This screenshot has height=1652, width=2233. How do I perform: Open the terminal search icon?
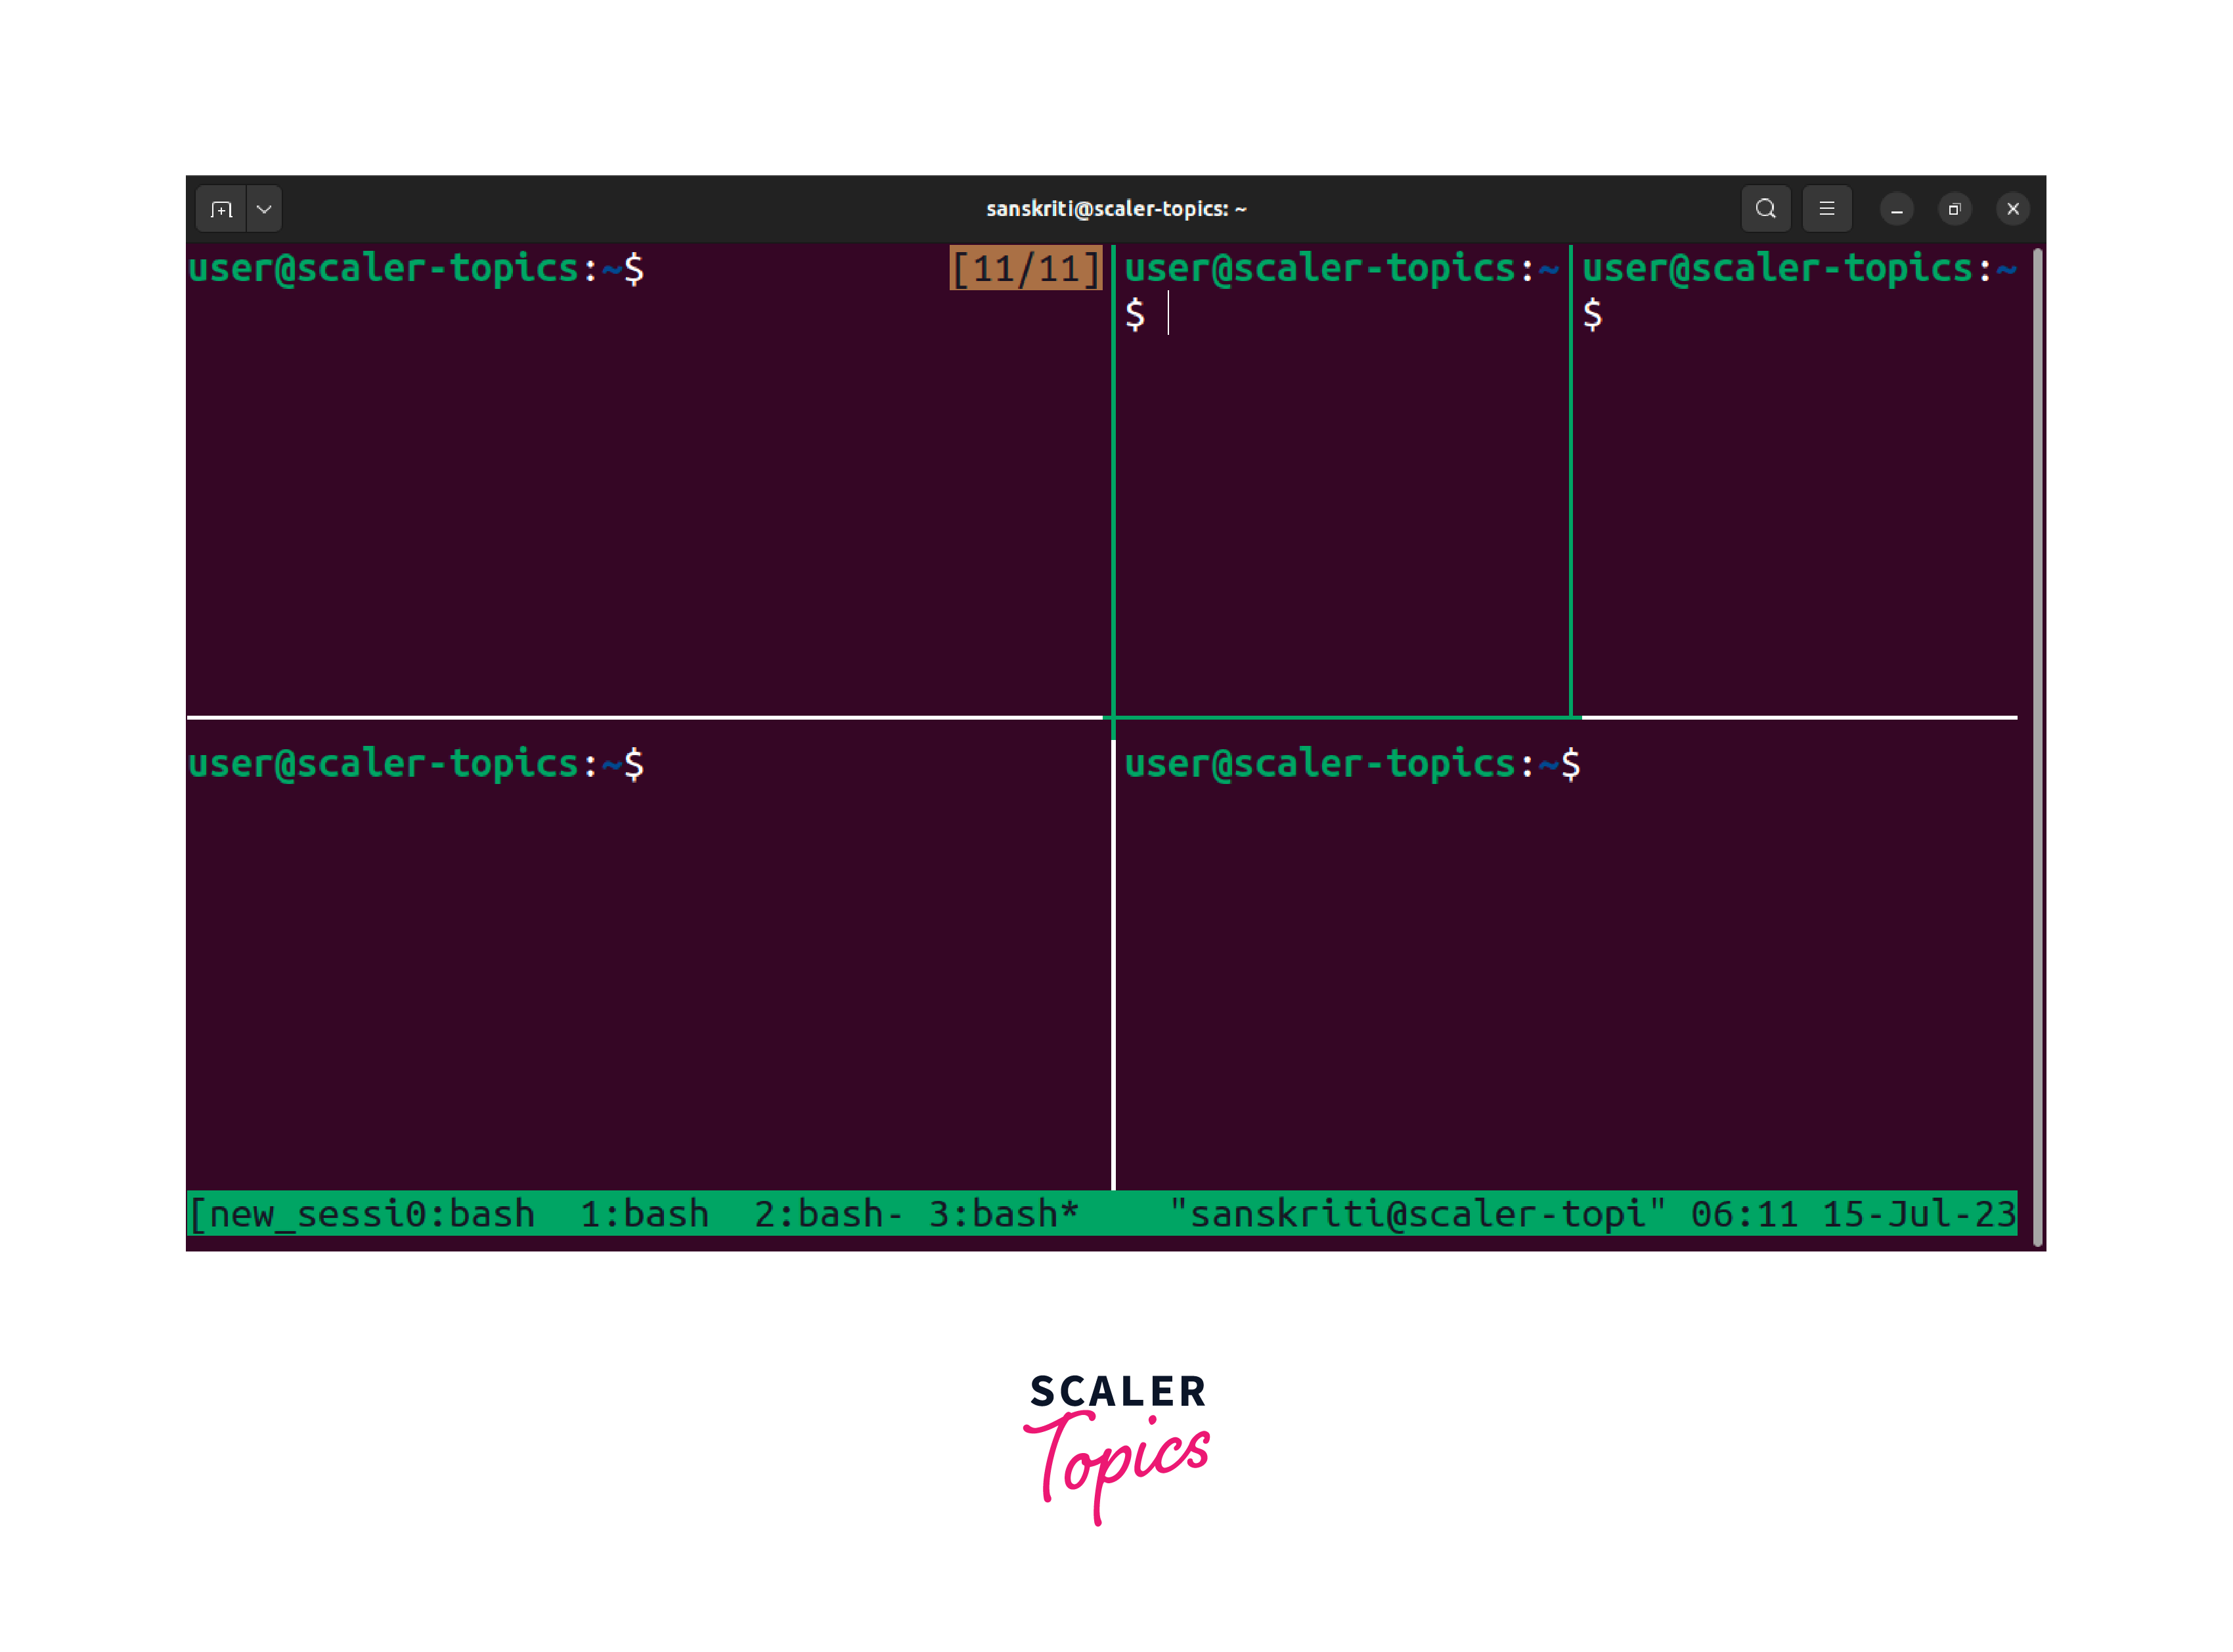pyautogui.click(x=1765, y=208)
